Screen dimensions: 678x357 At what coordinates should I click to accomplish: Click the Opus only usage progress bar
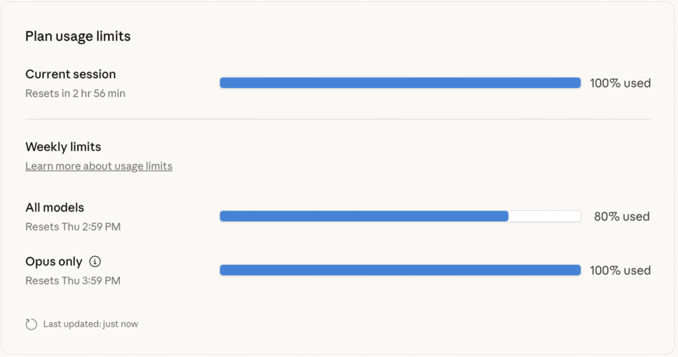[400, 270]
